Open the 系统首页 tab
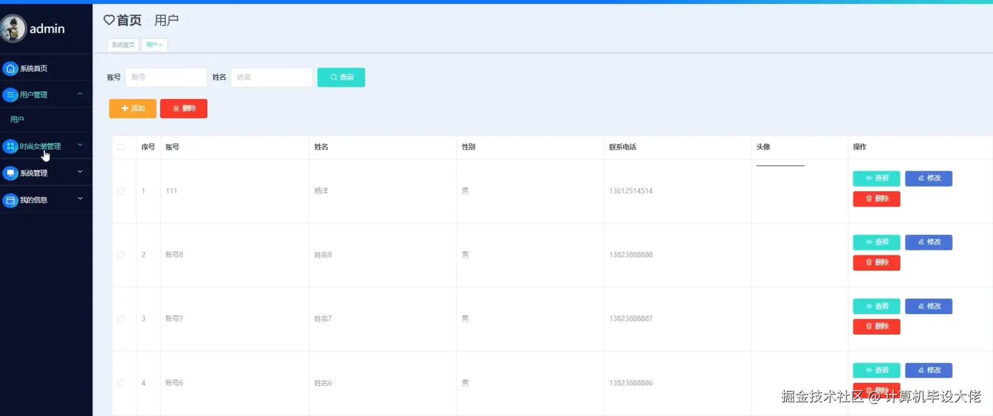Viewport: 993px width, 416px height. 123,45
